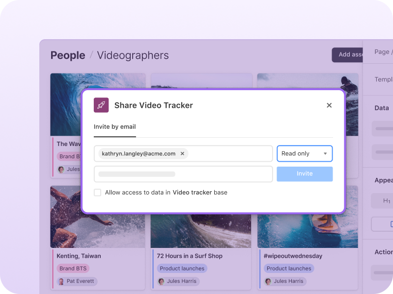Open the 72 Hours in a Surf Shop thumbnail

[x=201, y=230]
